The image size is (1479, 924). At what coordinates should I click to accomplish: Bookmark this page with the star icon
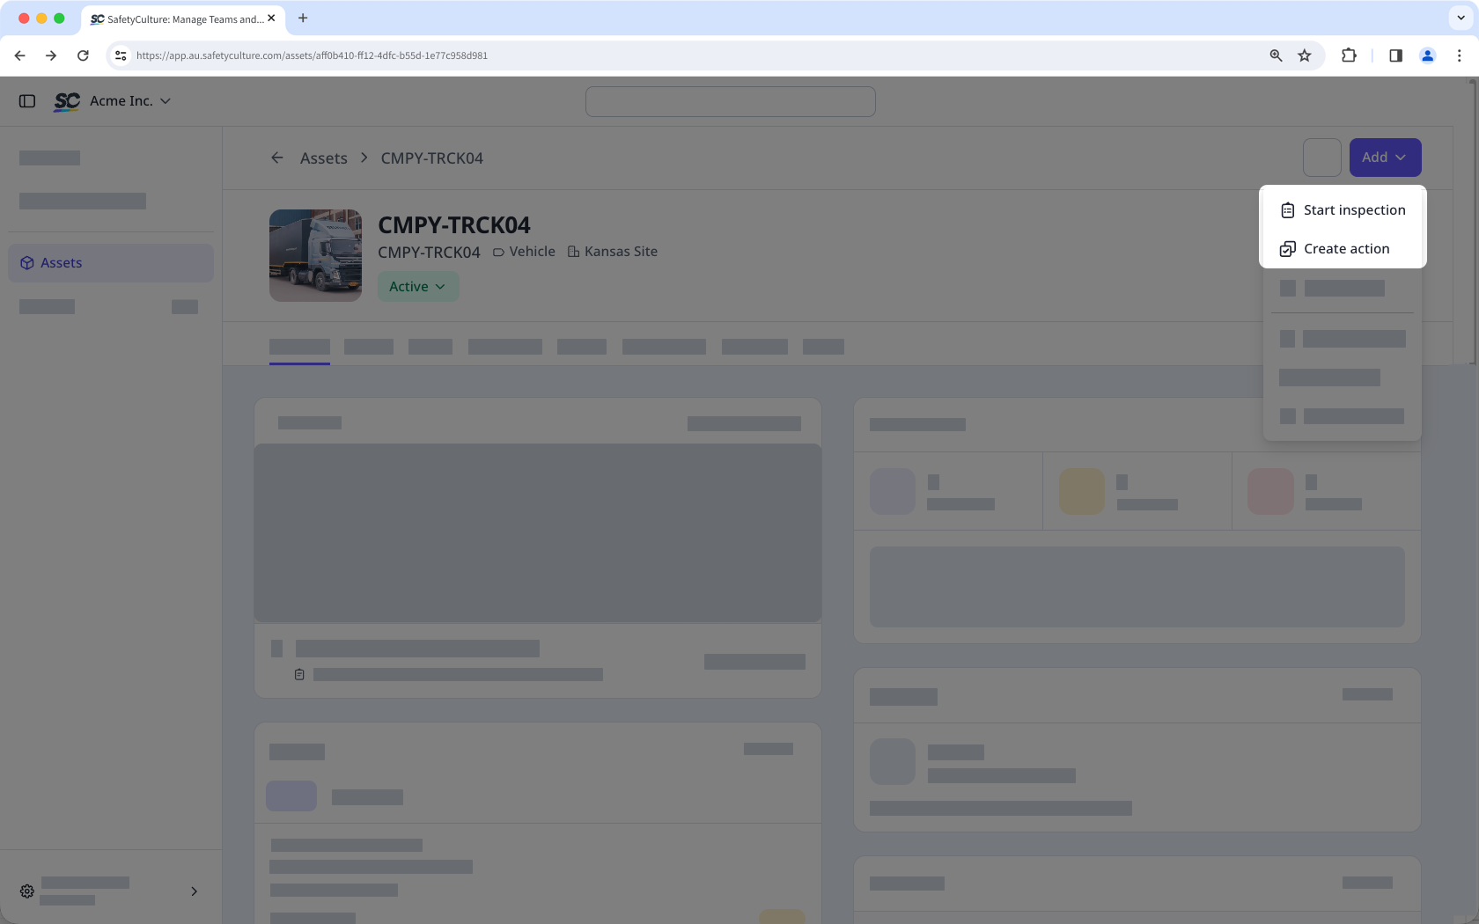point(1305,55)
